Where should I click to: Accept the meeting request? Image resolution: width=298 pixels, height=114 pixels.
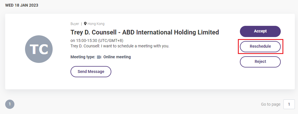click(260, 31)
